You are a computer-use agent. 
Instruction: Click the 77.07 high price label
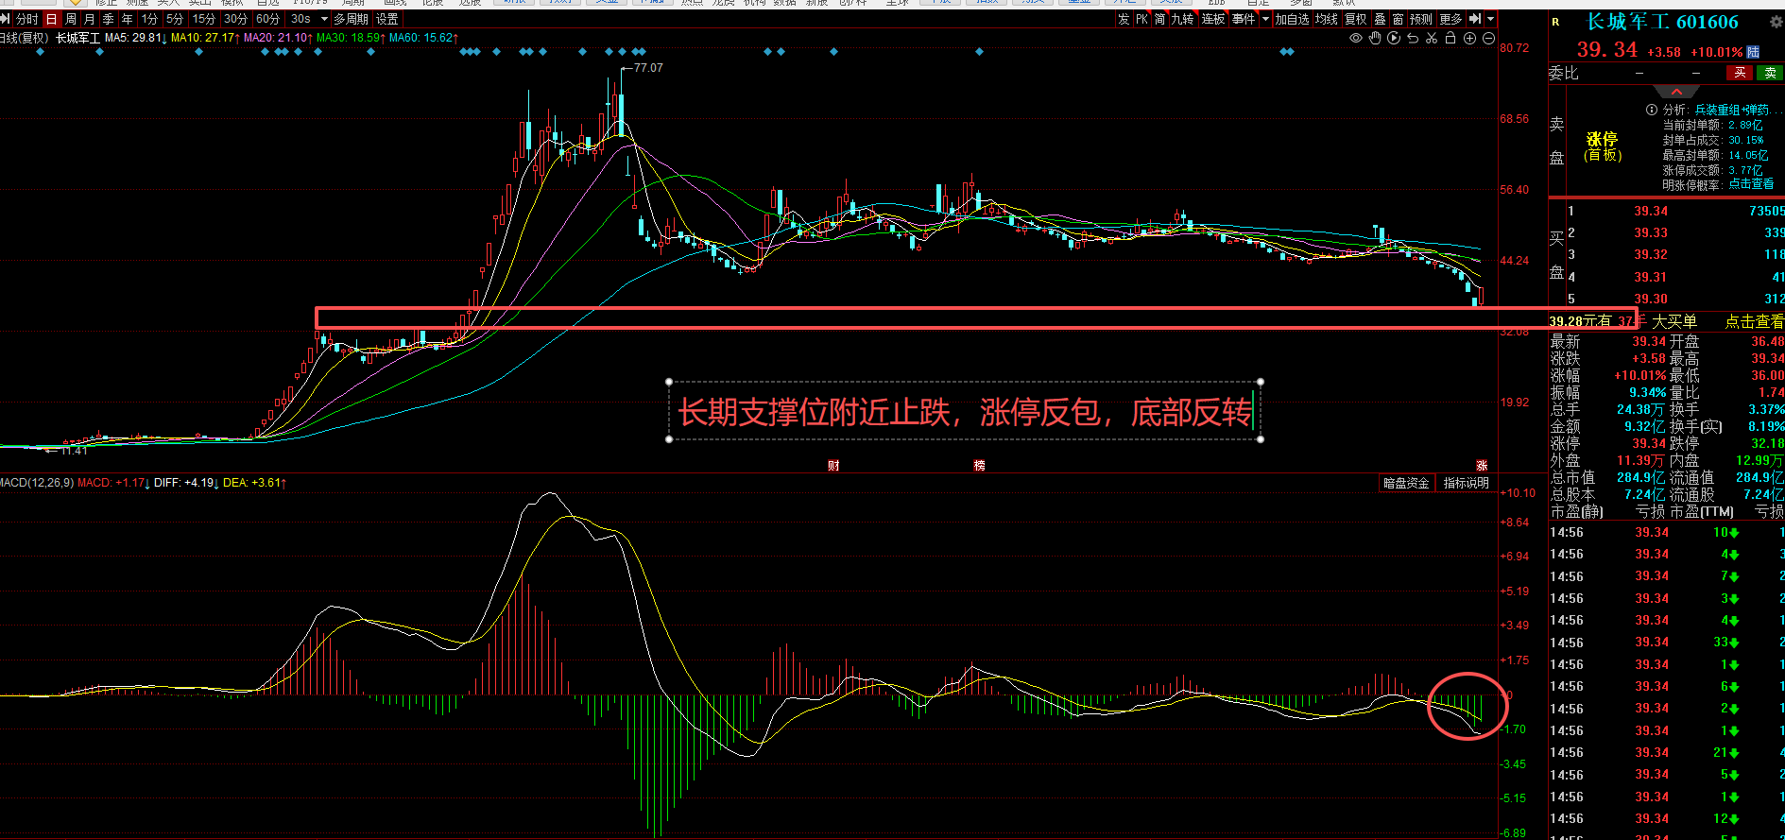pyautogui.click(x=648, y=68)
